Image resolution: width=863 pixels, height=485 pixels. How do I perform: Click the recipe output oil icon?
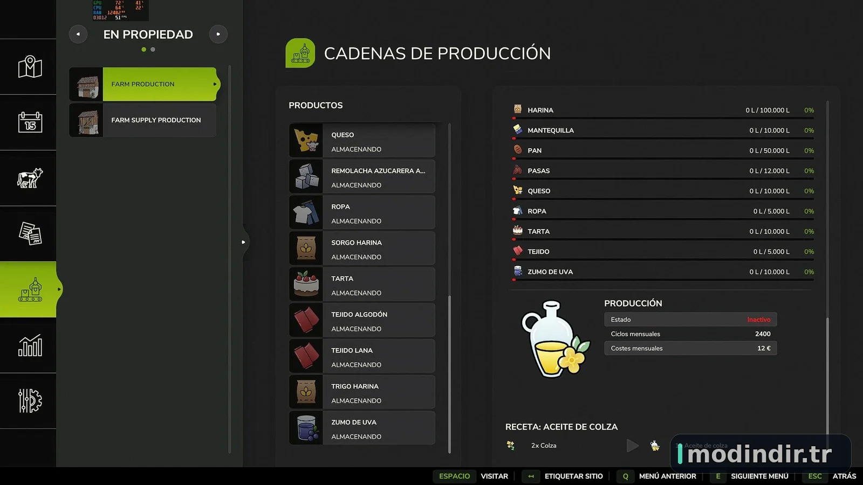coord(655,446)
